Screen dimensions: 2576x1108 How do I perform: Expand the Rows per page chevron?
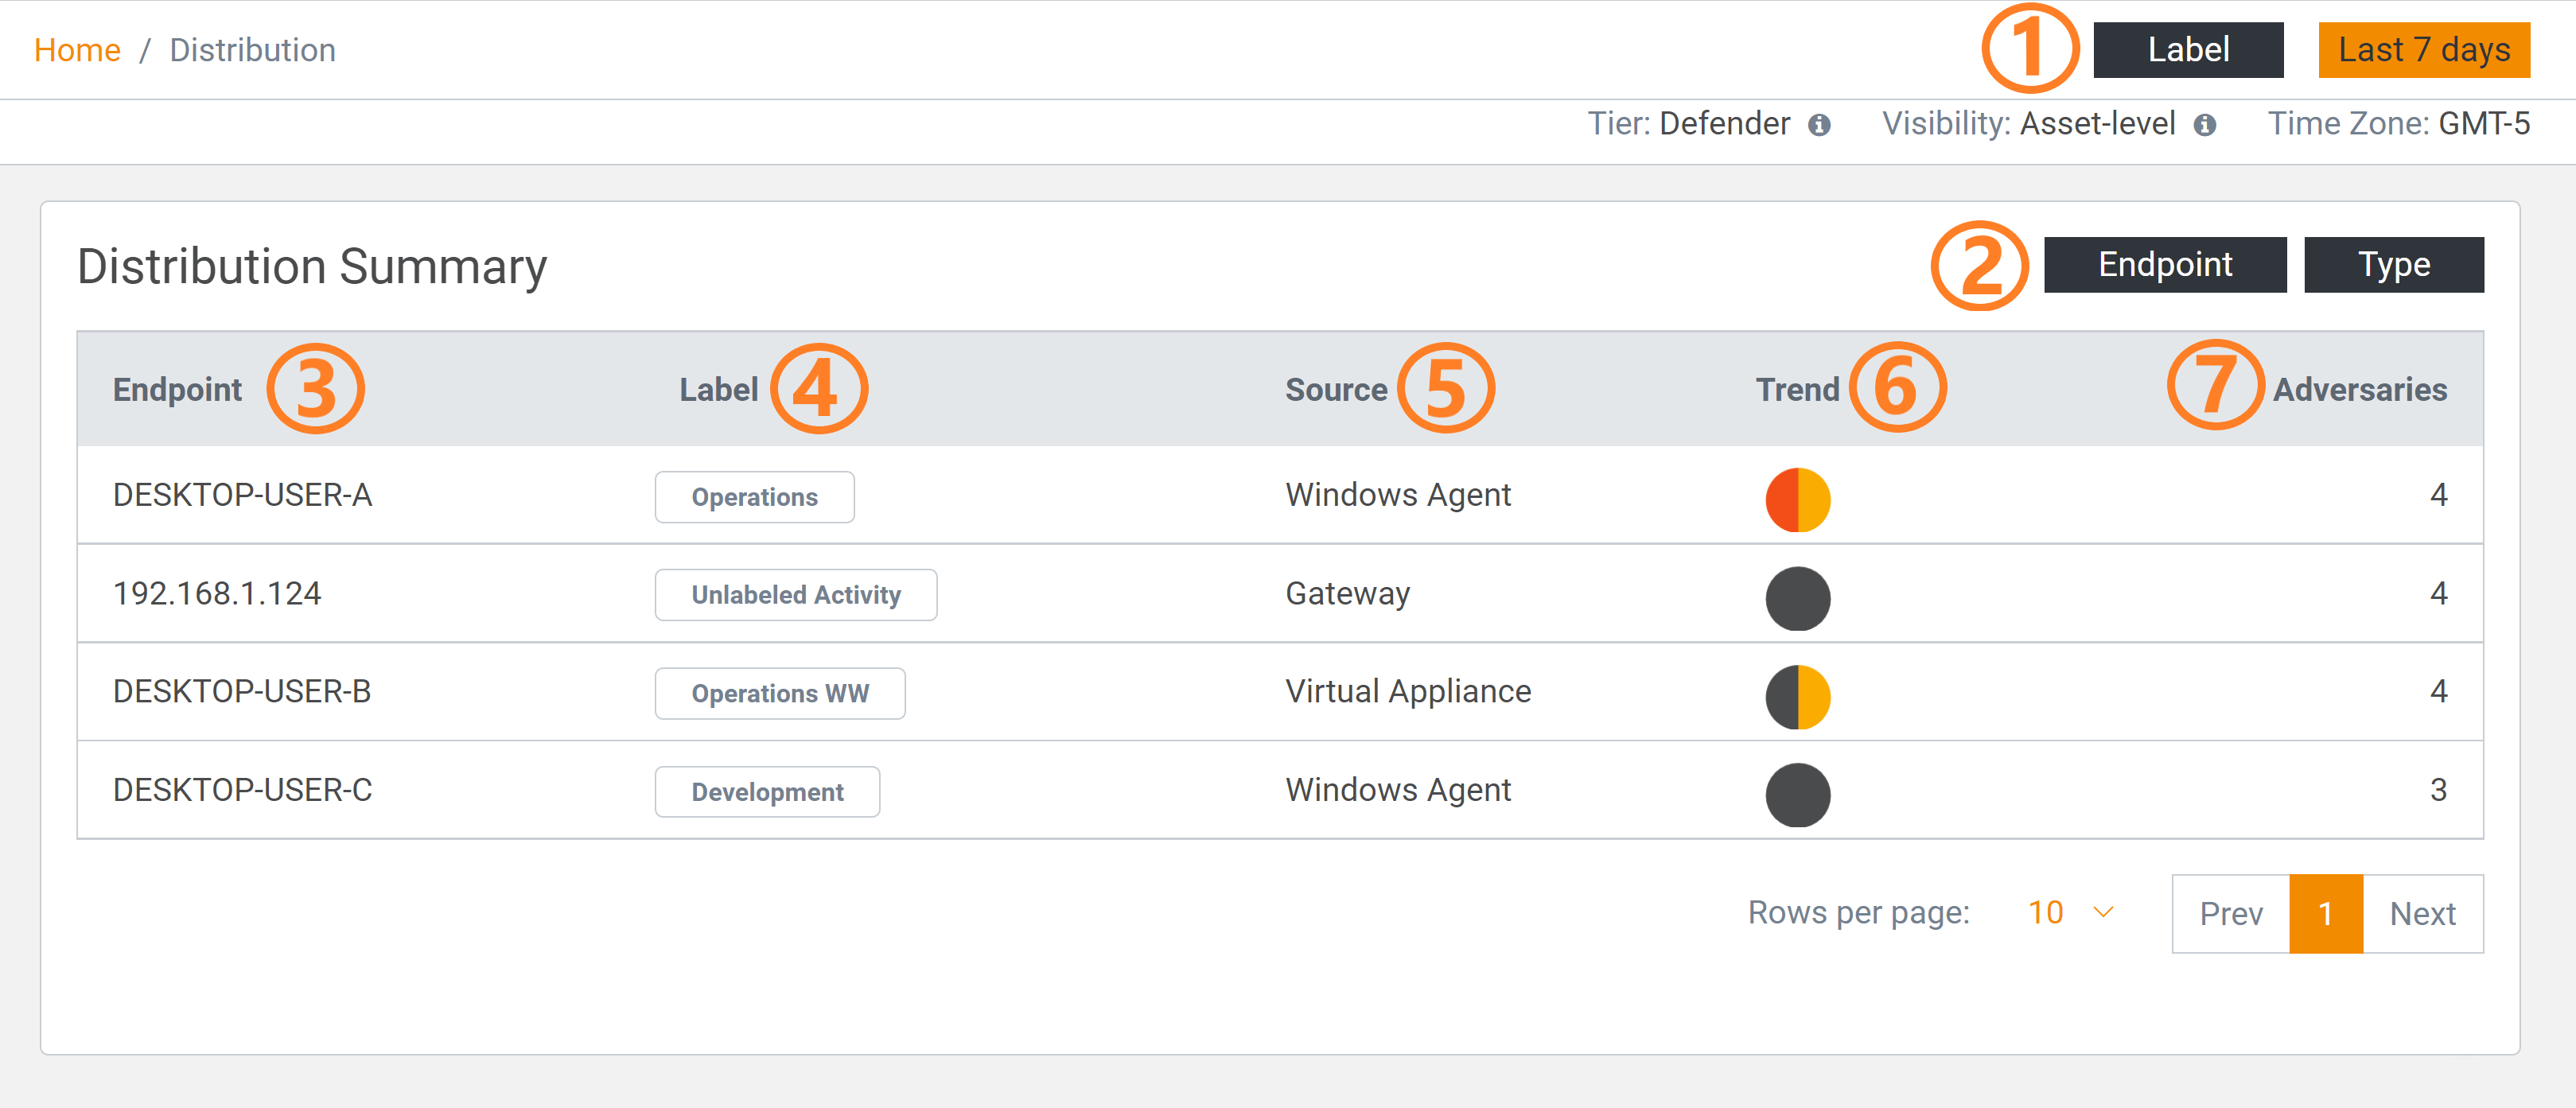click(x=2103, y=912)
